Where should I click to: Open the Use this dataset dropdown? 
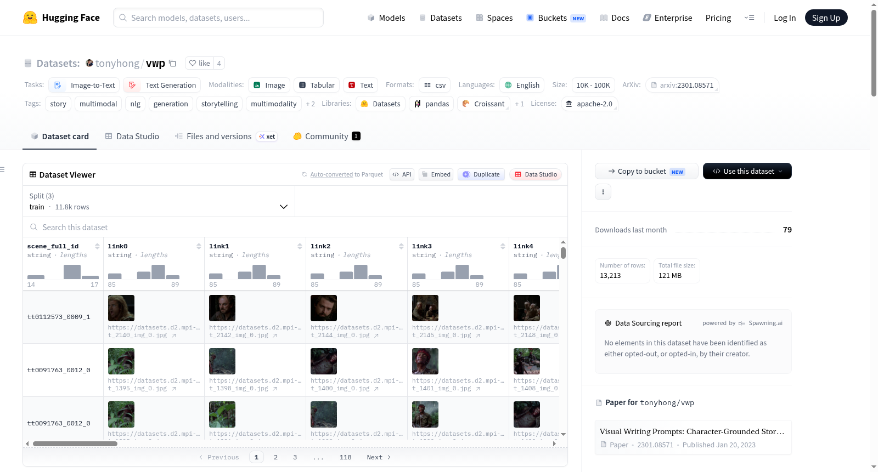pos(747,171)
